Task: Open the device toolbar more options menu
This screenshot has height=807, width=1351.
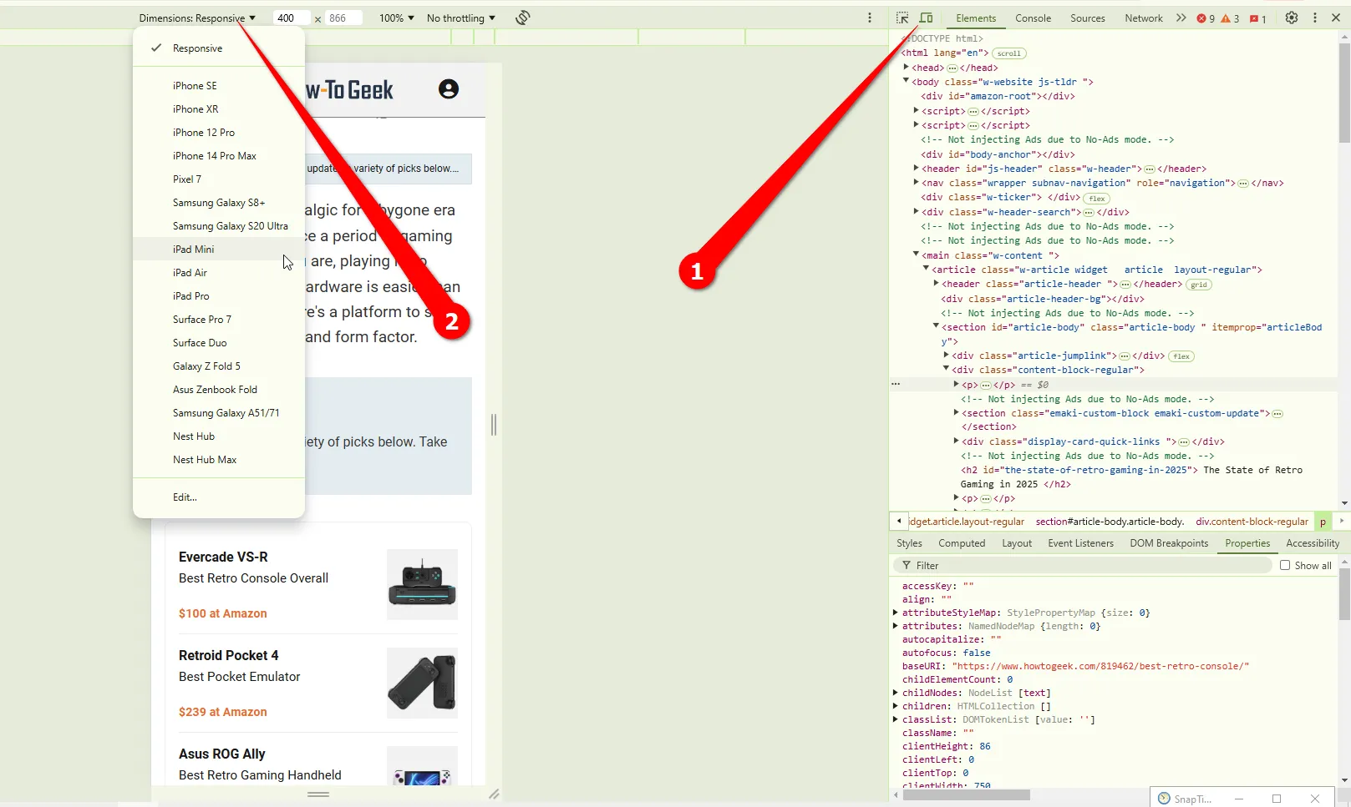Action: [870, 18]
